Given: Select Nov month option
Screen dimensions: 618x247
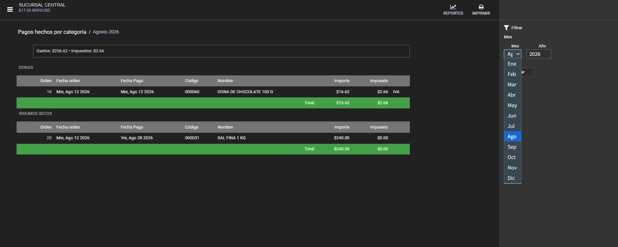Looking at the screenshot, I should [x=513, y=168].
